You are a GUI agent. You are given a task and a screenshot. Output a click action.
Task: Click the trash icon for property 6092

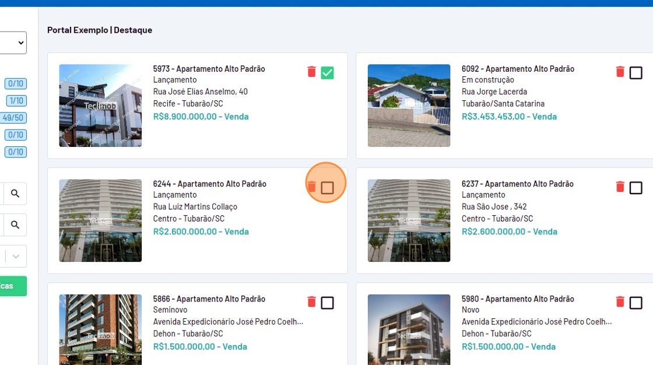click(x=620, y=72)
